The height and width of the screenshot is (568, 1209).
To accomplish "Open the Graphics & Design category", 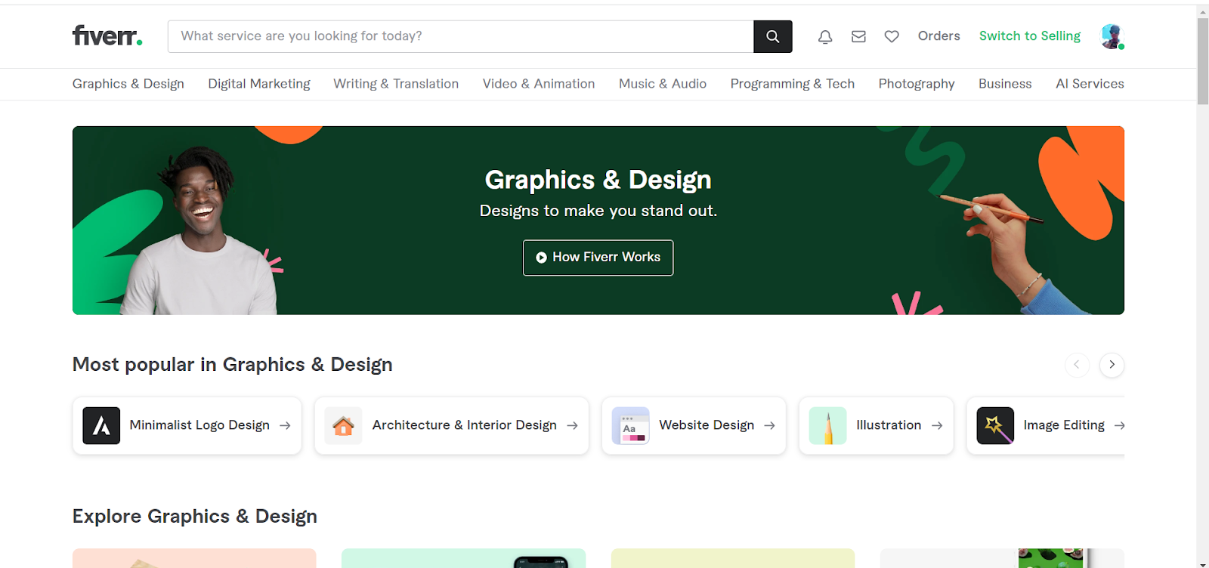I will click(128, 84).
